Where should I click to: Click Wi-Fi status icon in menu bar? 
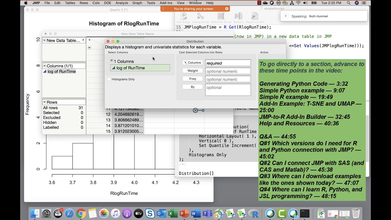click(x=298, y=3)
